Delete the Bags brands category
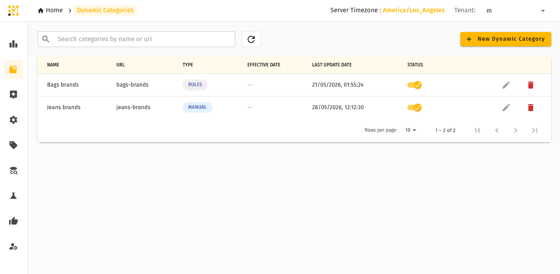This screenshot has height=274, width=560. [531, 85]
